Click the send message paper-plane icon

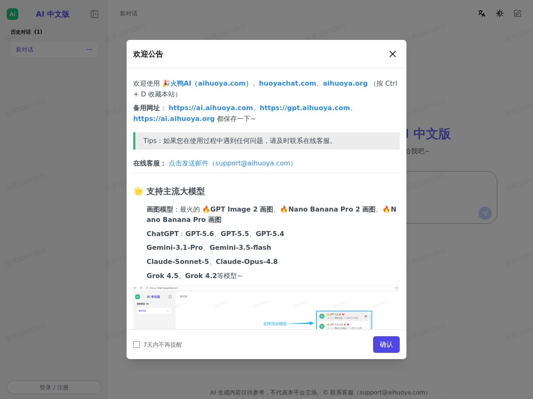(485, 214)
